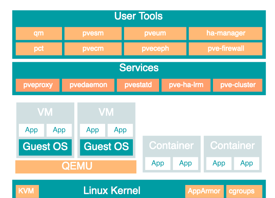Select the ha-manager box
This screenshot has width=275, height=198.
(226, 33)
